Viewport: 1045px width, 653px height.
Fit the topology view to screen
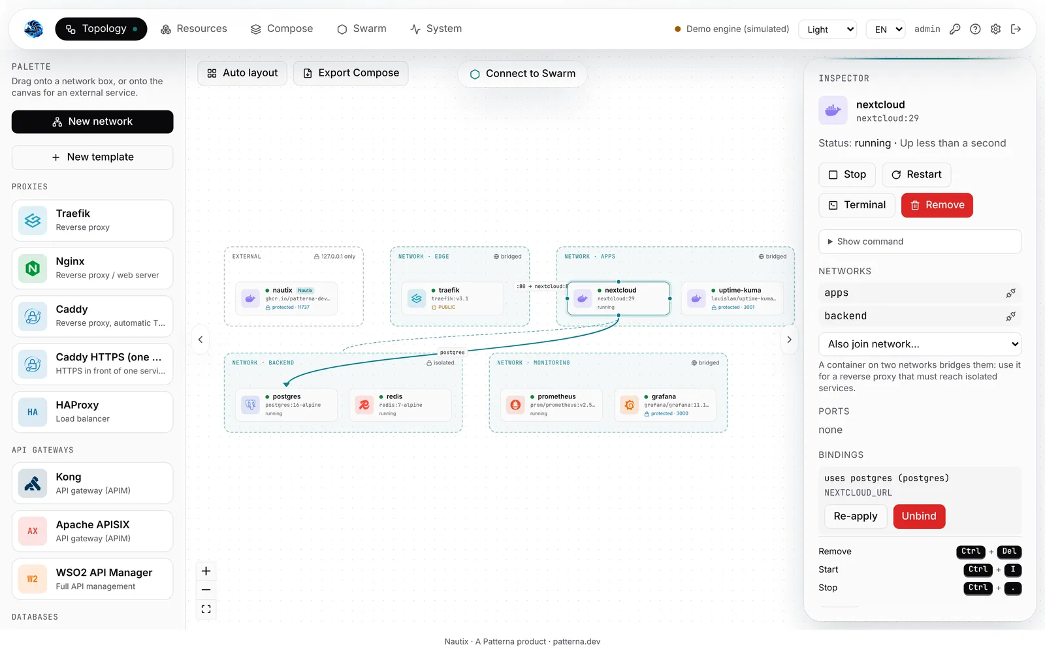pos(206,609)
